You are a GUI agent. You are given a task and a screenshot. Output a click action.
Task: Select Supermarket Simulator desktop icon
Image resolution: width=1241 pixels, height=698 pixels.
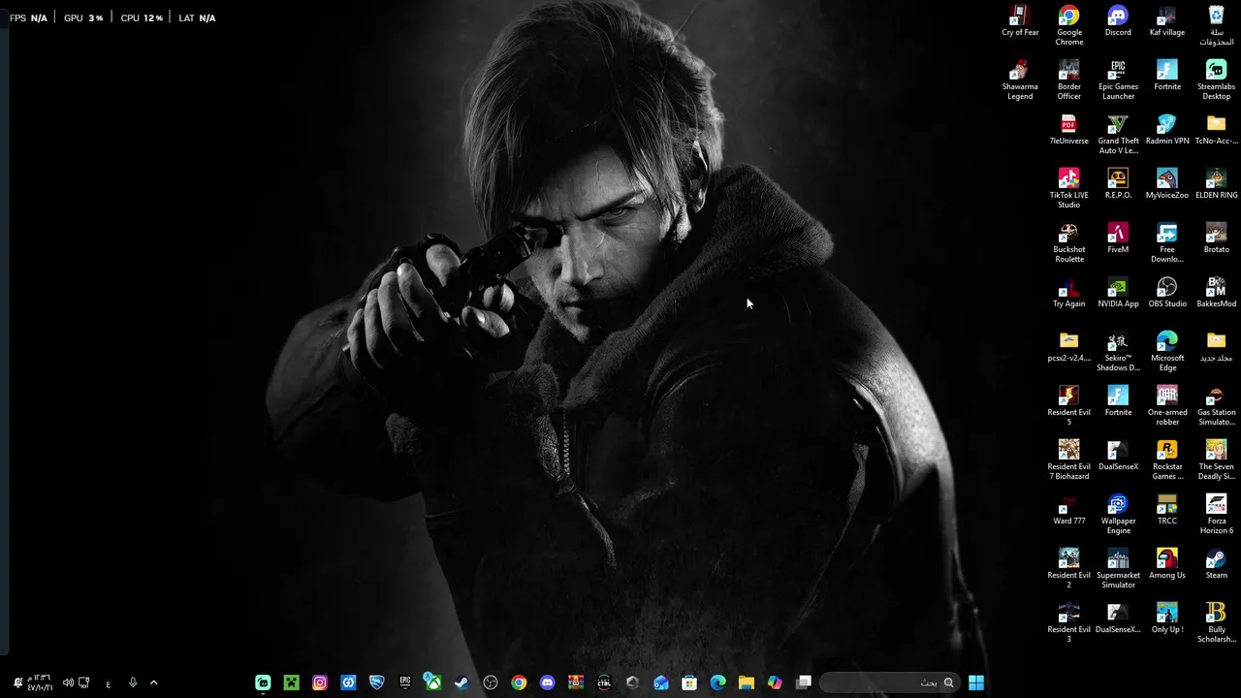coord(1118,569)
